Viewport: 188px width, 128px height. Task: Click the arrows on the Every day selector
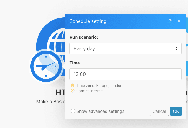176,48
